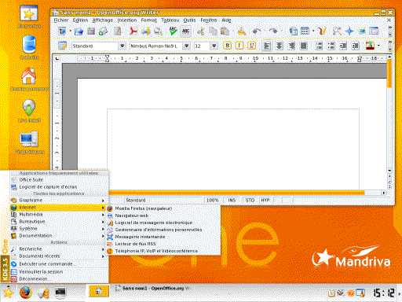Launch Firefox from the taskbar
The width and height of the screenshot is (402, 302).
coord(26,293)
